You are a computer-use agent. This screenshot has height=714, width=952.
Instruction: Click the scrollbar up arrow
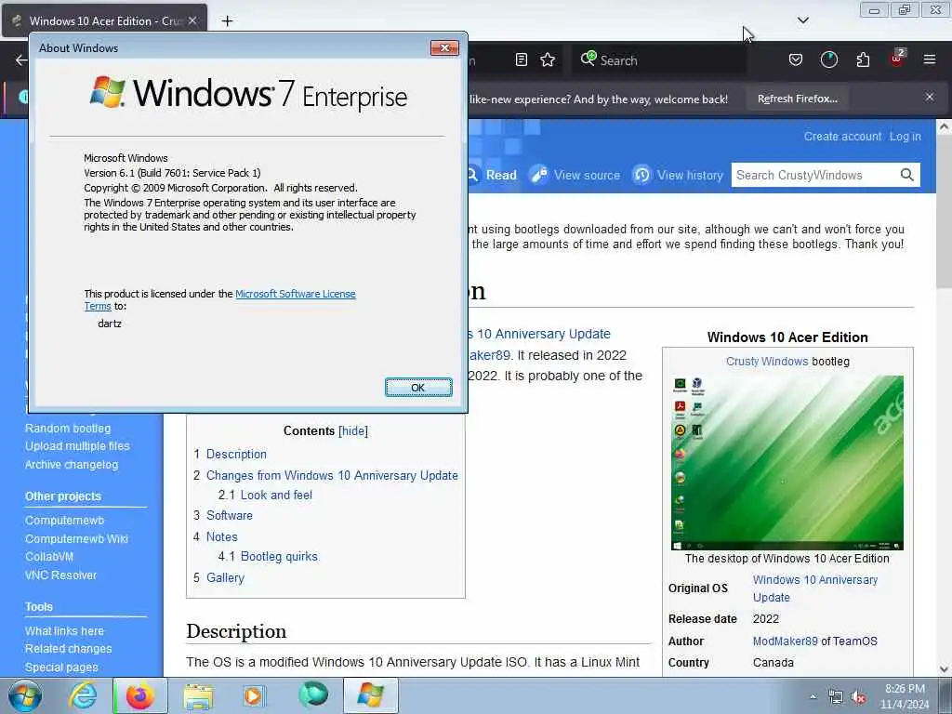click(944, 126)
